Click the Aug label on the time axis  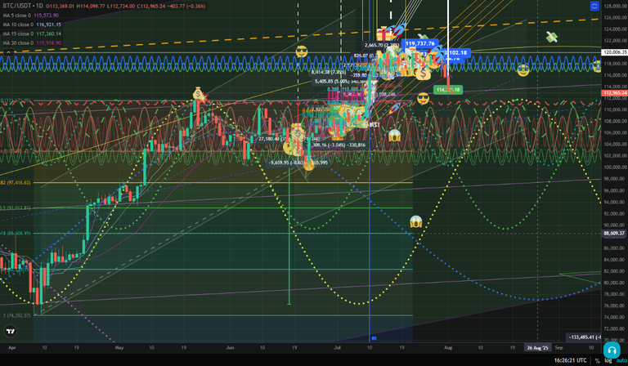[448, 347]
